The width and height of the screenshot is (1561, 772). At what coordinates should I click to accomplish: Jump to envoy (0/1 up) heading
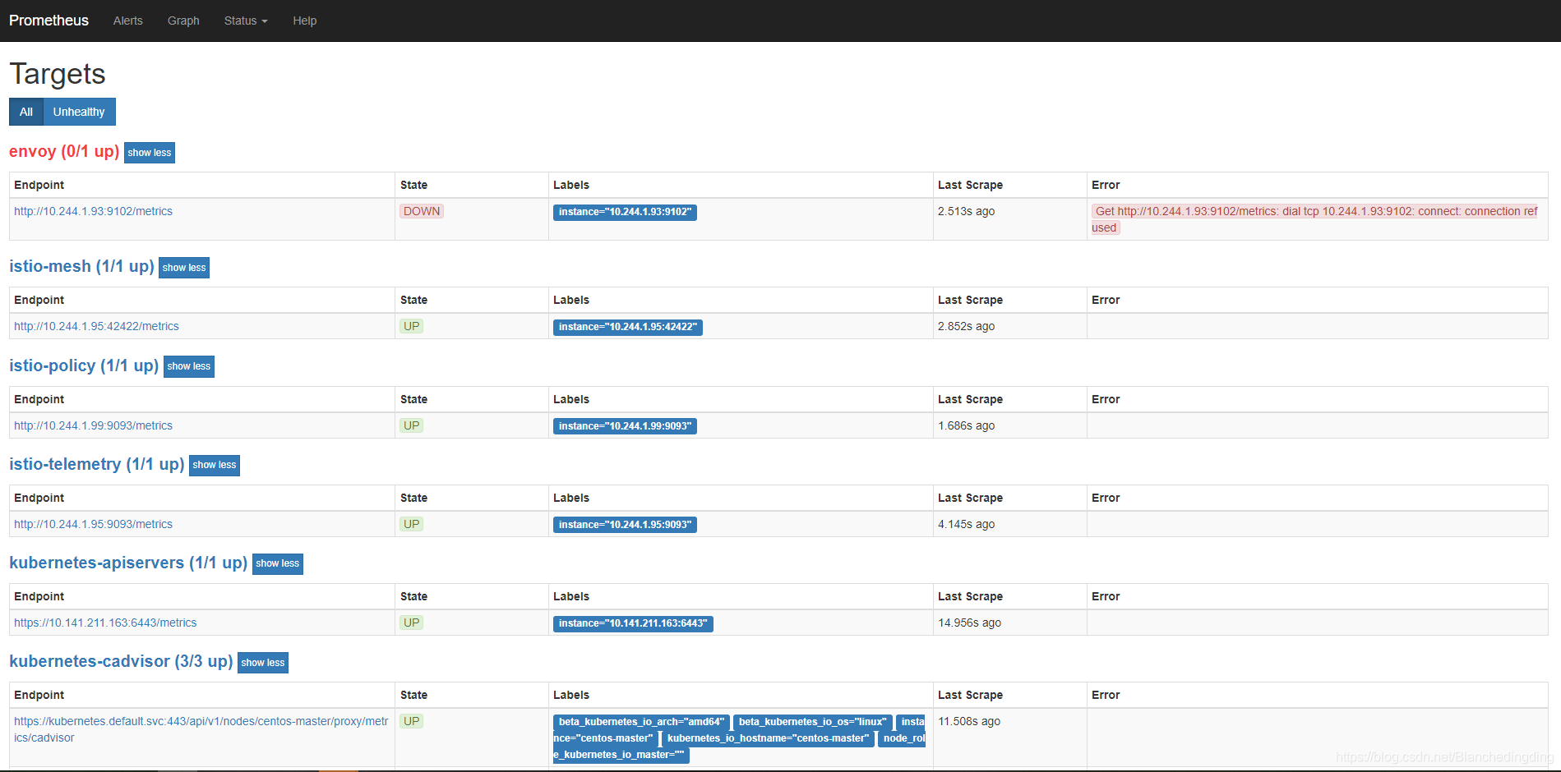click(x=64, y=151)
